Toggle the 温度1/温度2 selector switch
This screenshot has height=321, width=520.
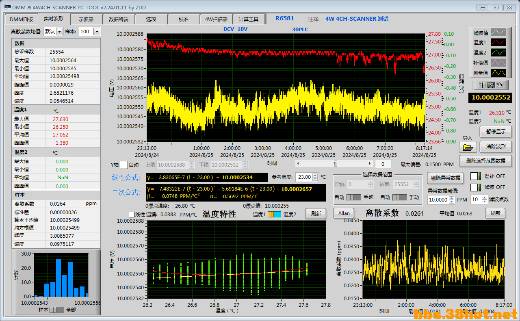coord(274,214)
